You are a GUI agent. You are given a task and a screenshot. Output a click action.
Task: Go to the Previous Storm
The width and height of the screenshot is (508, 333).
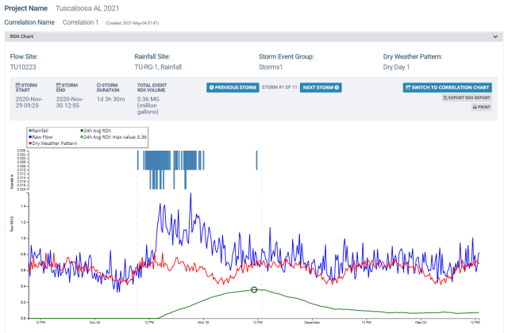(233, 87)
